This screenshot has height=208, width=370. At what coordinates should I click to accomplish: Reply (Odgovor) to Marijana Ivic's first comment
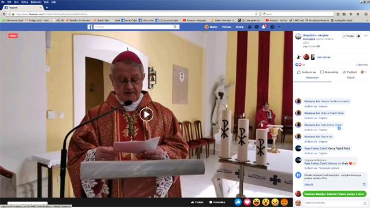(323, 106)
